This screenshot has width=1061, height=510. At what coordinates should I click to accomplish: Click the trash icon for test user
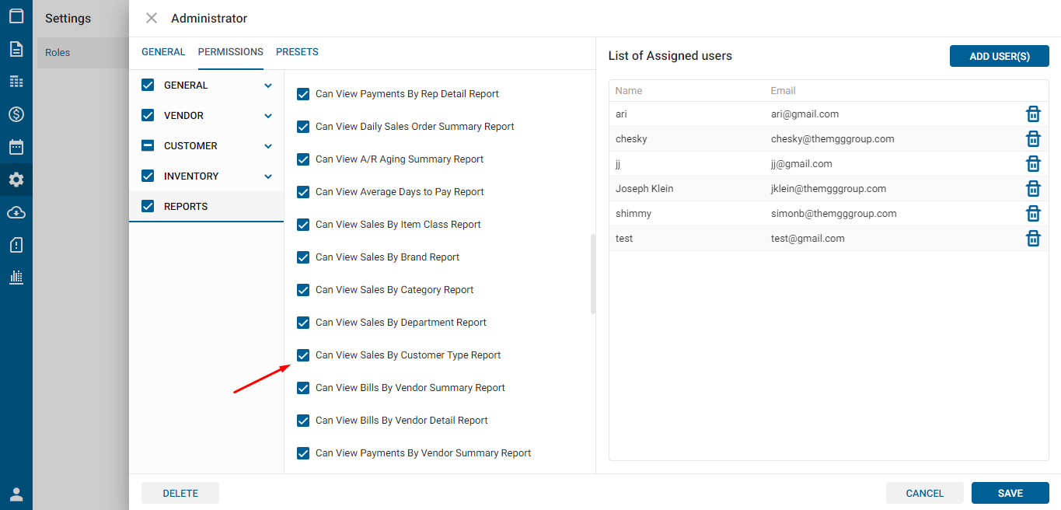click(x=1033, y=239)
